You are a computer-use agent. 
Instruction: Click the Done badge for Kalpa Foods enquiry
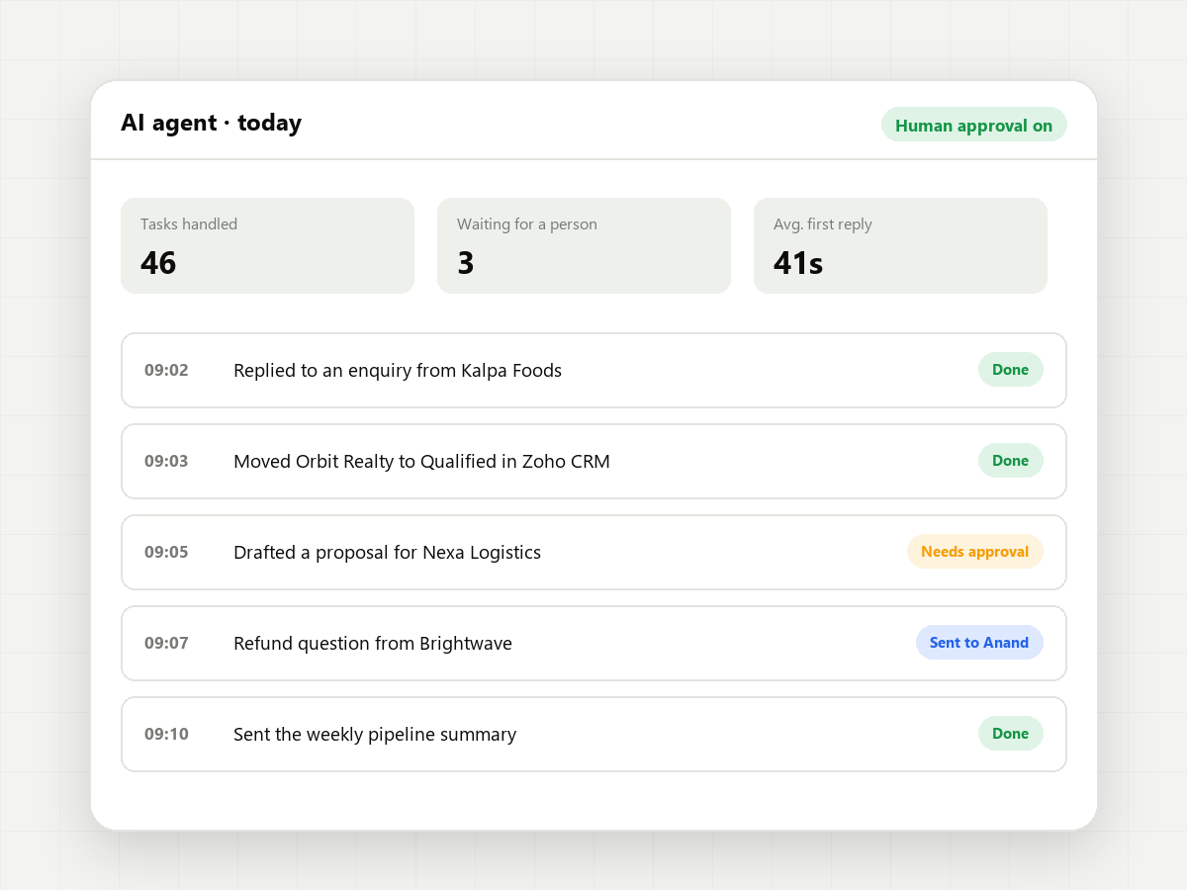point(1011,370)
